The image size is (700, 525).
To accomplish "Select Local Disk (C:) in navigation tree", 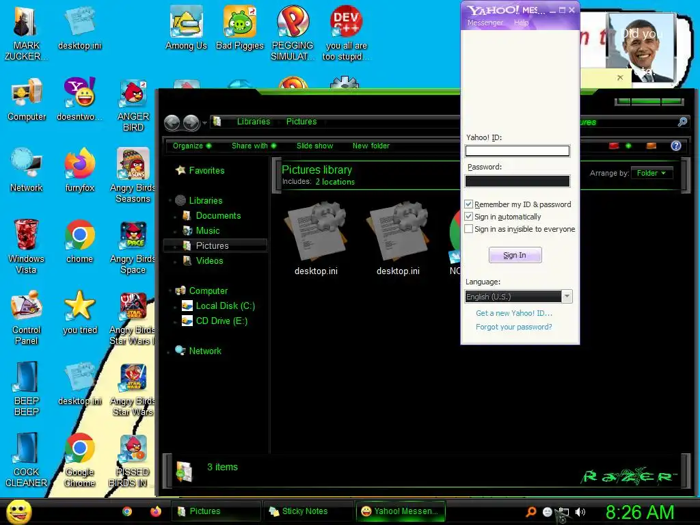I will [x=218, y=306].
